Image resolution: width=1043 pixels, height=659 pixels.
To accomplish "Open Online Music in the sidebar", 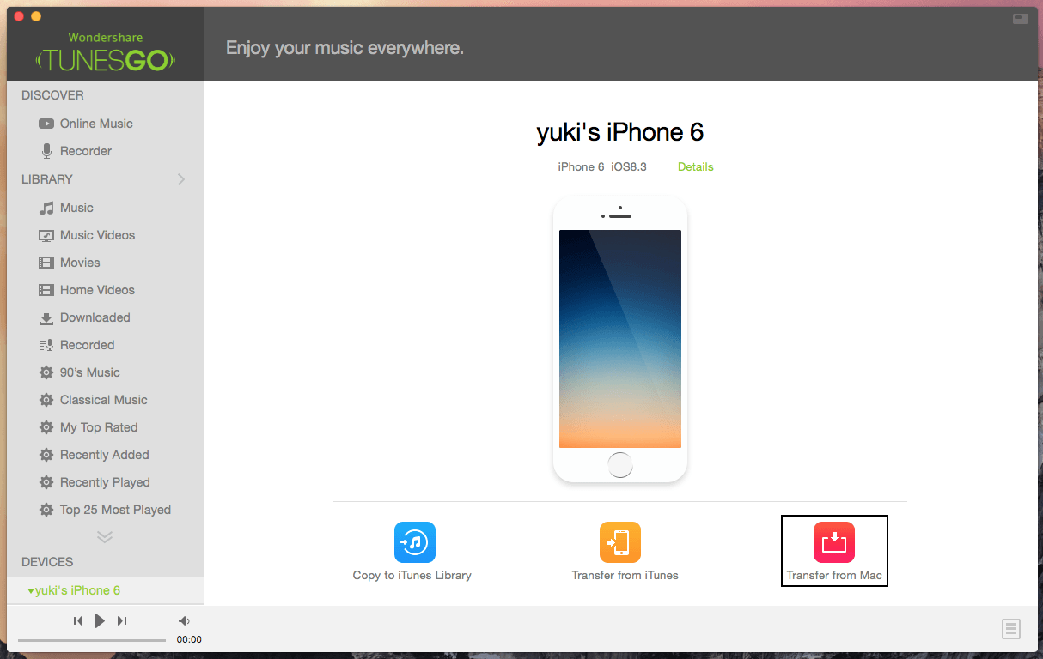I will 86,124.
